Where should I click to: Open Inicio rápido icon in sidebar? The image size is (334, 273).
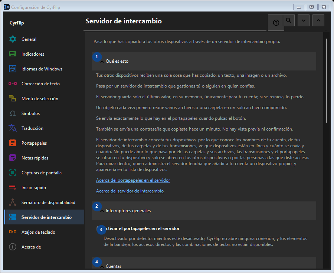pyautogui.click(x=13, y=187)
